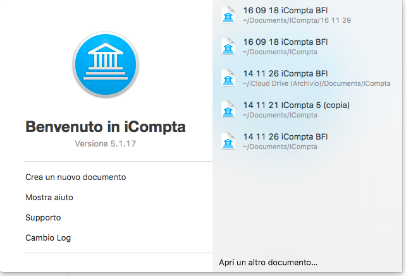Click file icon of 14 11 26 iCompta BFI in ~/Documents/ICompta

pyautogui.click(x=228, y=141)
